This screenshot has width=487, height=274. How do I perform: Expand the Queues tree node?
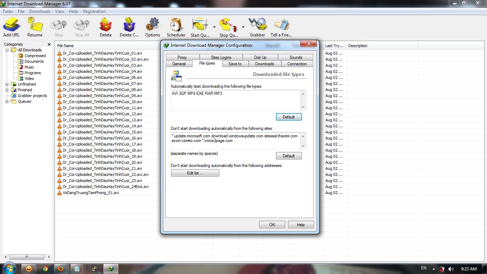[7, 101]
